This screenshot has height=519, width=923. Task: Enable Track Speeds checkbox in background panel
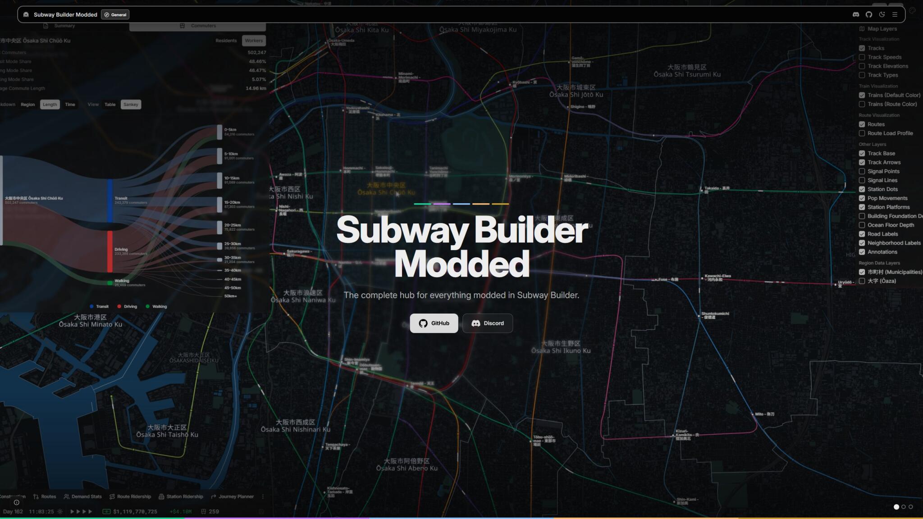click(x=862, y=57)
